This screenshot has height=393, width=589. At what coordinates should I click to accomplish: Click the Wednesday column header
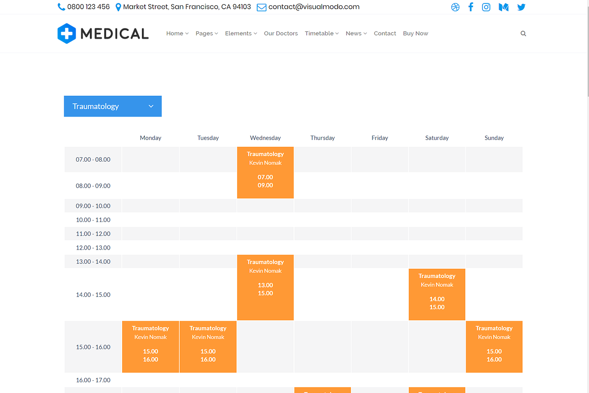pos(266,138)
